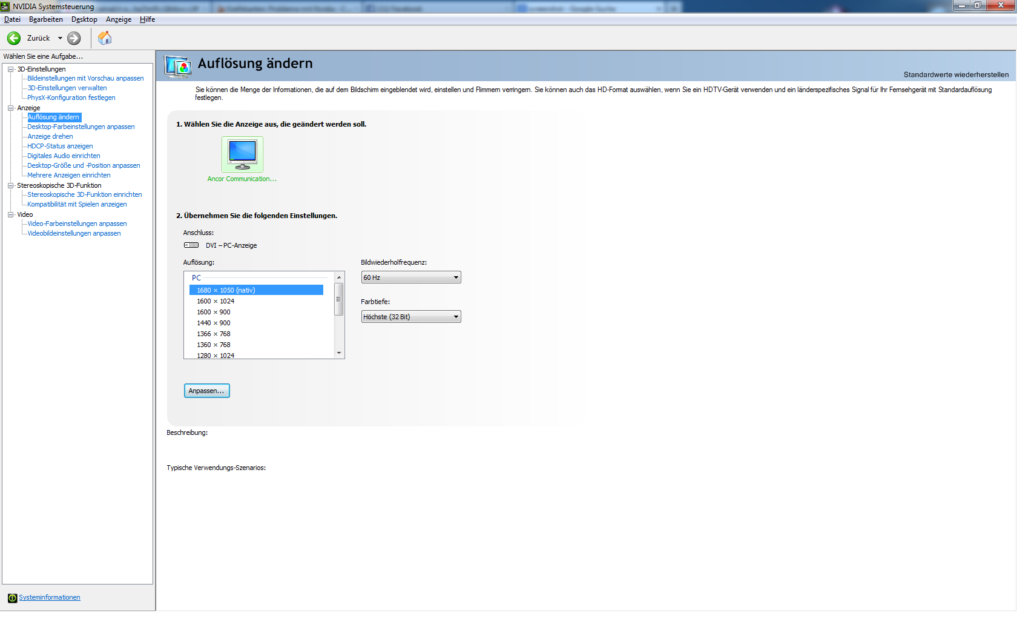
Task: Open Desktop-Größe und -Position anpassen
Action: click(x=84, y=165)
